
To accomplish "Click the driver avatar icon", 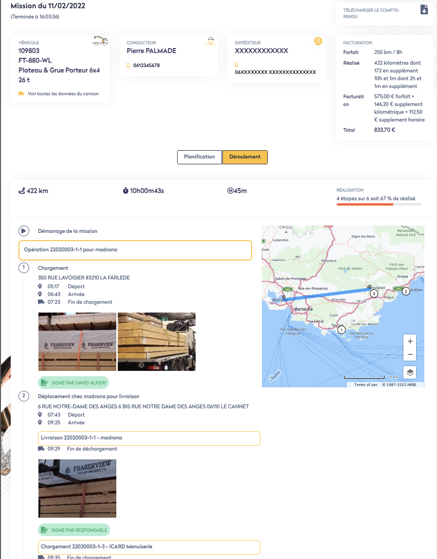I will (210, 41).
